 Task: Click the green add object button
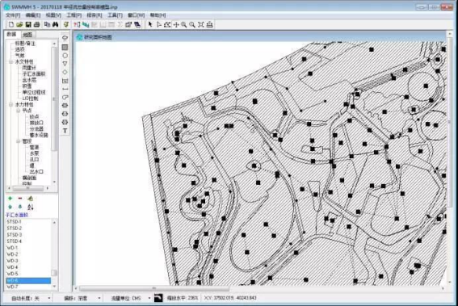click(x=11, y=199)
